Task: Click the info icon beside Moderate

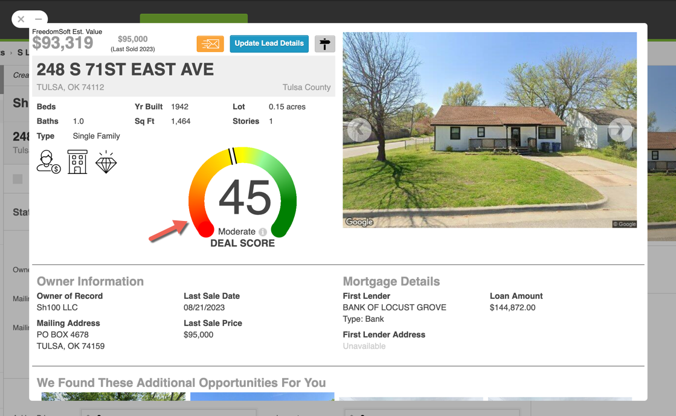Action: point(263,232)
